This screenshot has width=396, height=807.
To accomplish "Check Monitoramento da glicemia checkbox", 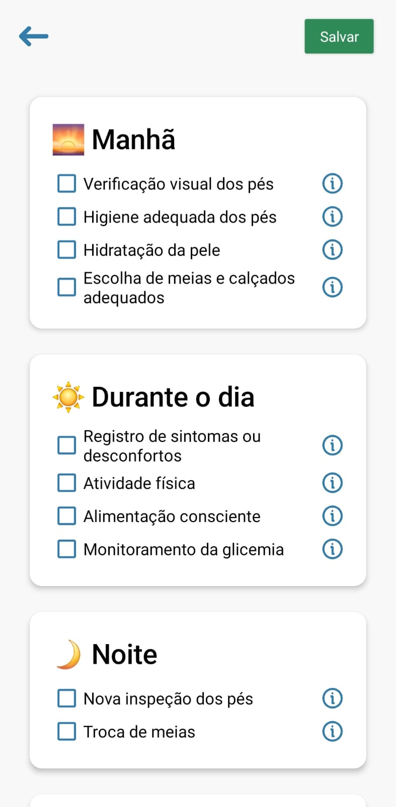I will tap(67, 549).
